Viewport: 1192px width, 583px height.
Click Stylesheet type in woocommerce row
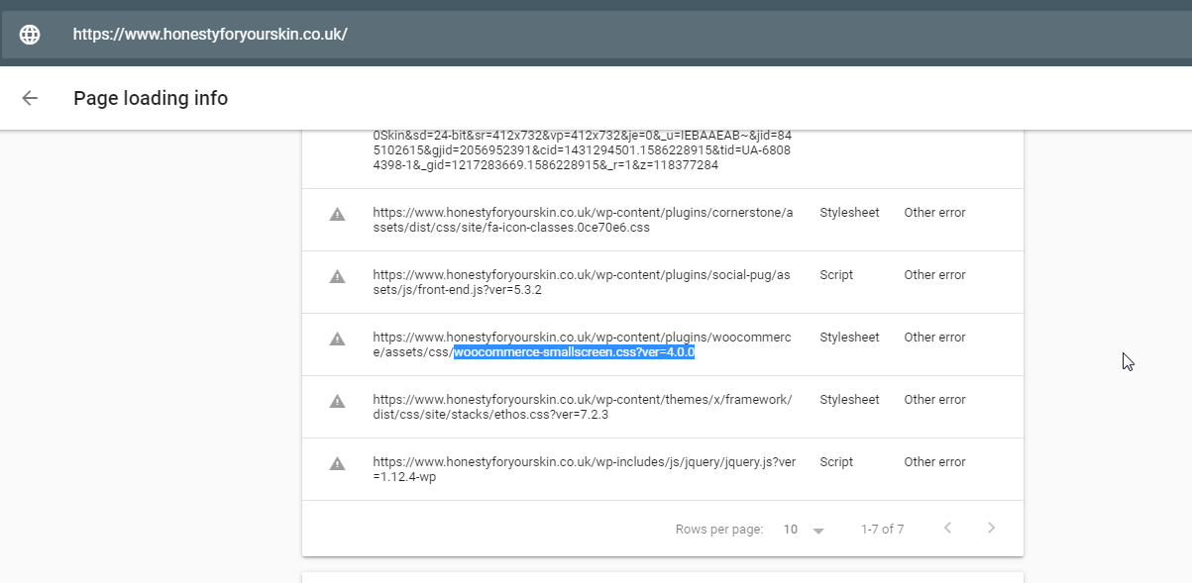coord(849,338)
